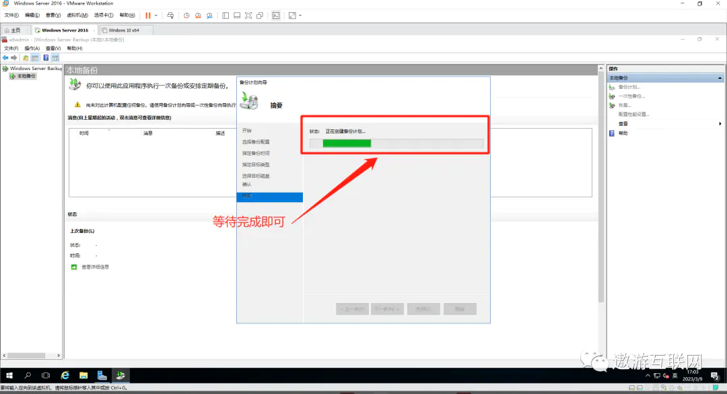Open the VMware 选项卡(T) menu
Viewport: 727px width, 394px height.
(104, 15)
